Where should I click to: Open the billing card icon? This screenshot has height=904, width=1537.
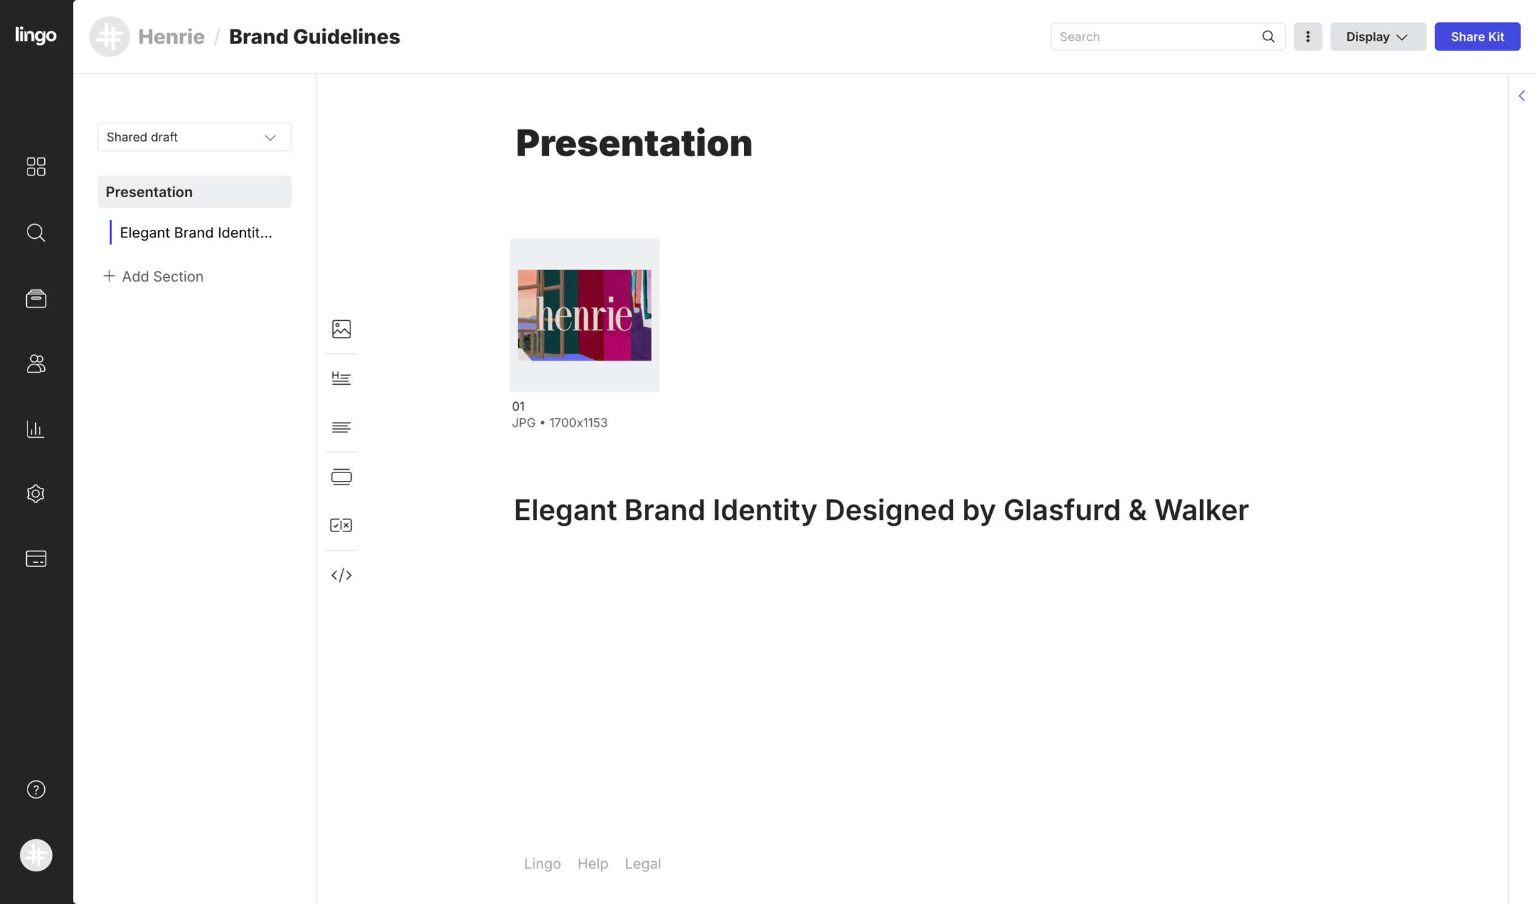coord(36,559)
